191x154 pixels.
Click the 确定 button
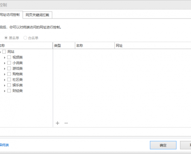point(163,145)
